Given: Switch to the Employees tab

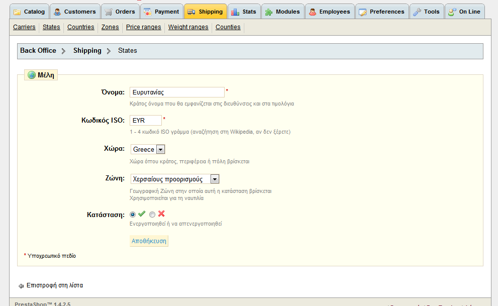Looking at the screenshot, I should coord(330,12).
